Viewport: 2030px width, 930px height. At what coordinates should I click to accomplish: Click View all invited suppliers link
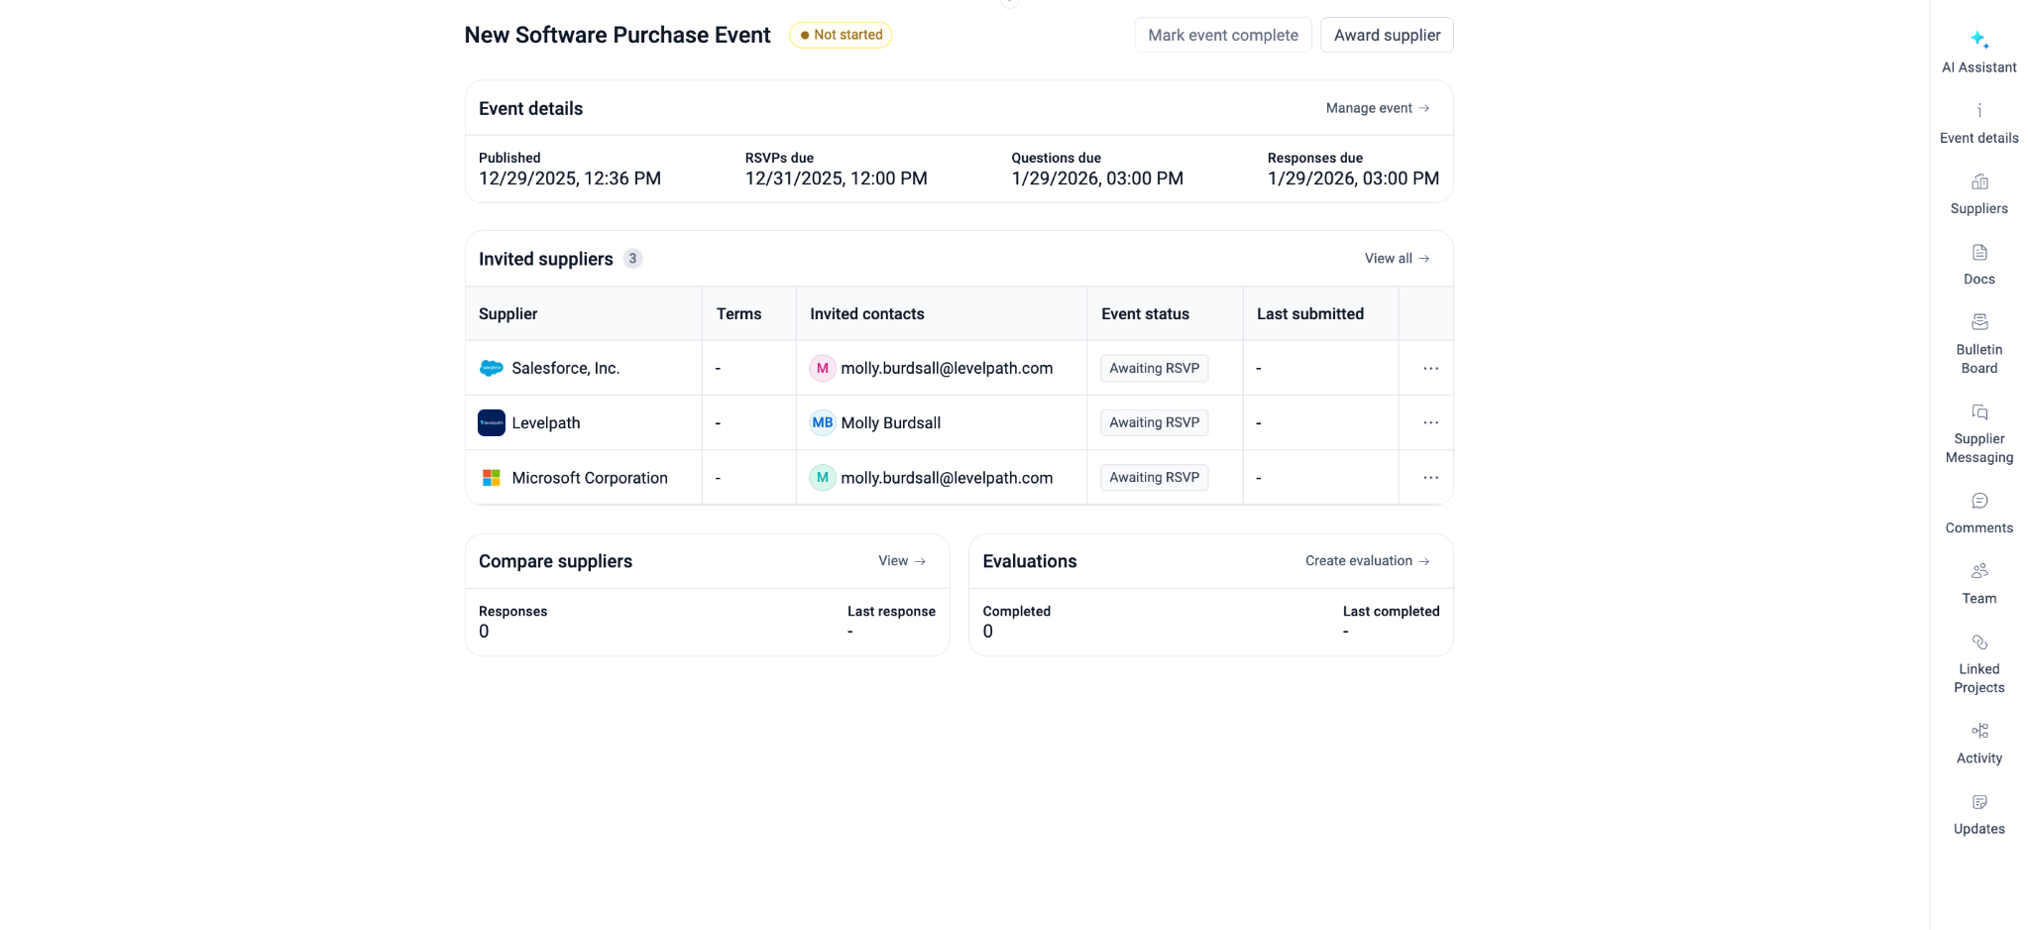click(1396, 259)
